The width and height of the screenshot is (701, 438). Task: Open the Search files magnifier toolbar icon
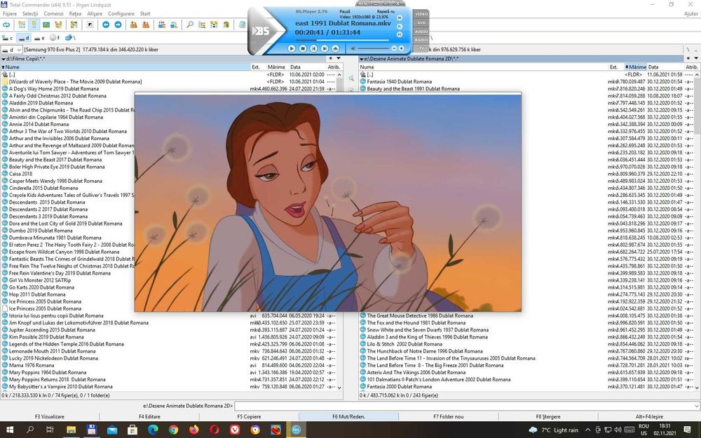190,25
